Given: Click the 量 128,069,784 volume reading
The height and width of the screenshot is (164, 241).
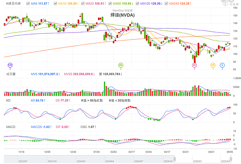Looking at the screenshot, I should [111, 74].
